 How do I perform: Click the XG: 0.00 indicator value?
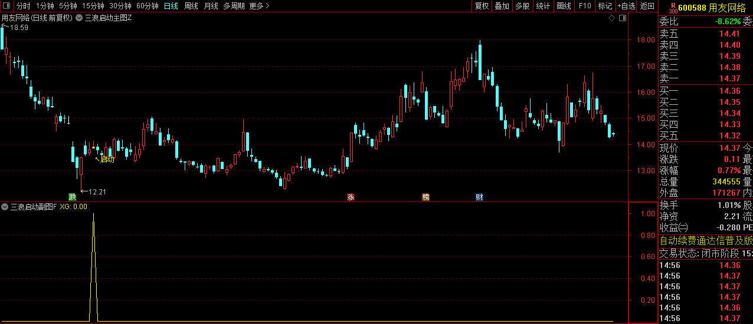click(x=73, y=207)
